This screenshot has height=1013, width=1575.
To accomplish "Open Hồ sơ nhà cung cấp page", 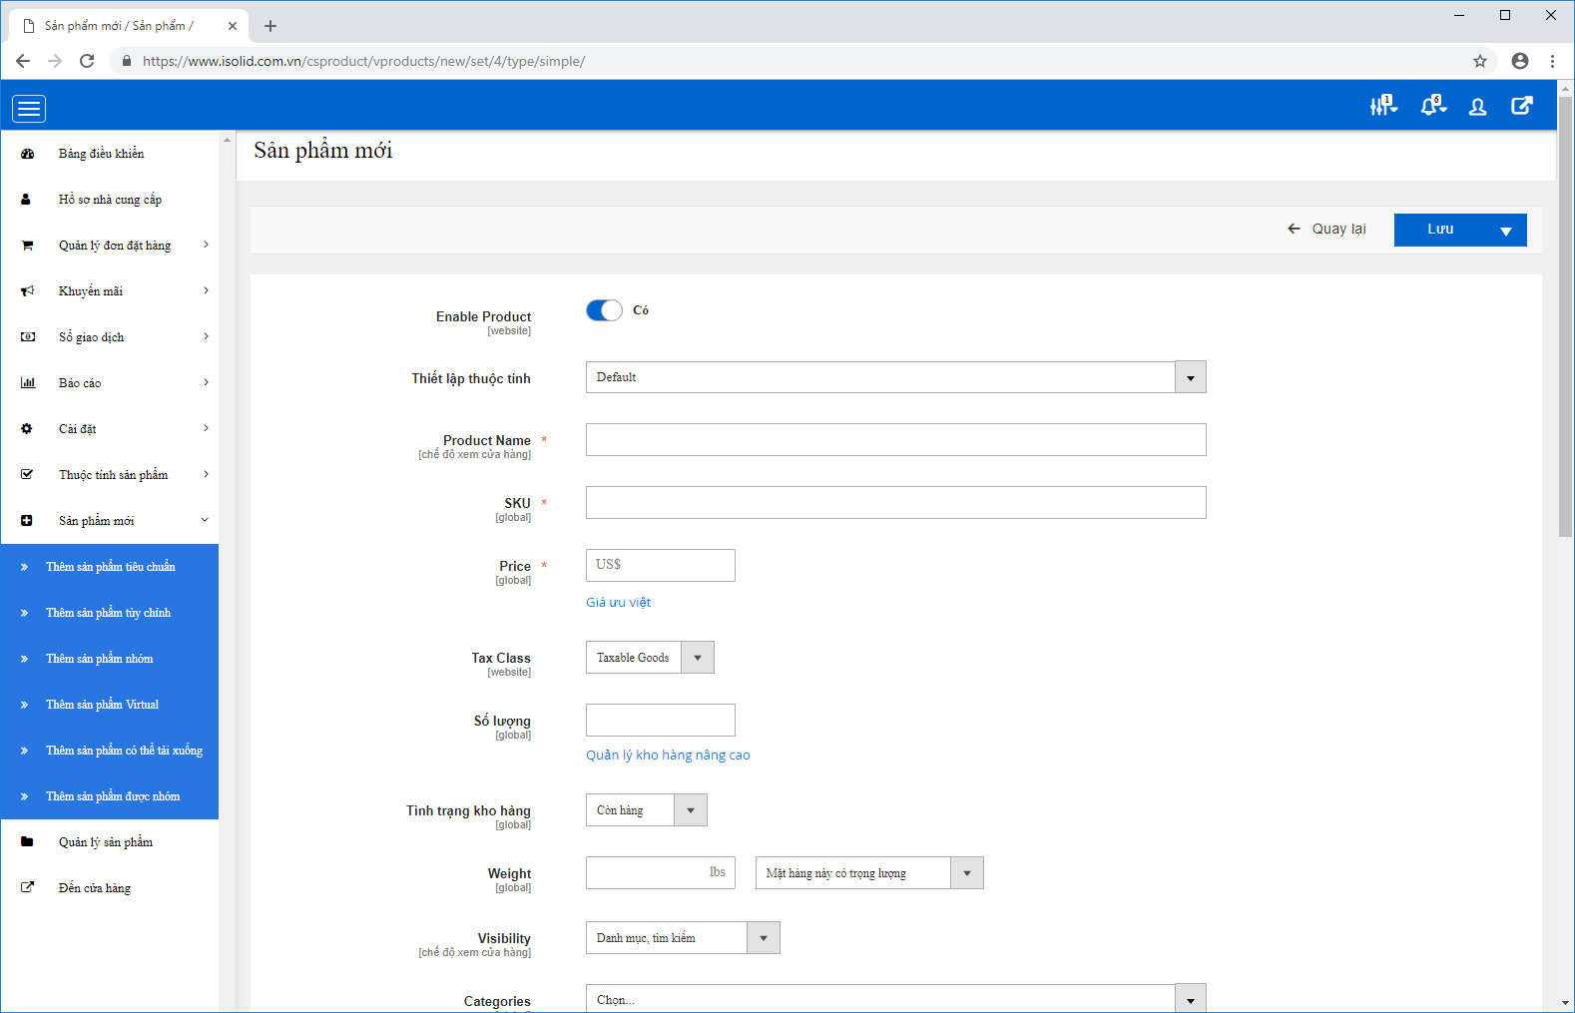I will pos(110,200).
